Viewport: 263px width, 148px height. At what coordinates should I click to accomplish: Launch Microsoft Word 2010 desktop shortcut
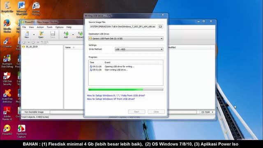pyautogui.click(x=22, y=8)
